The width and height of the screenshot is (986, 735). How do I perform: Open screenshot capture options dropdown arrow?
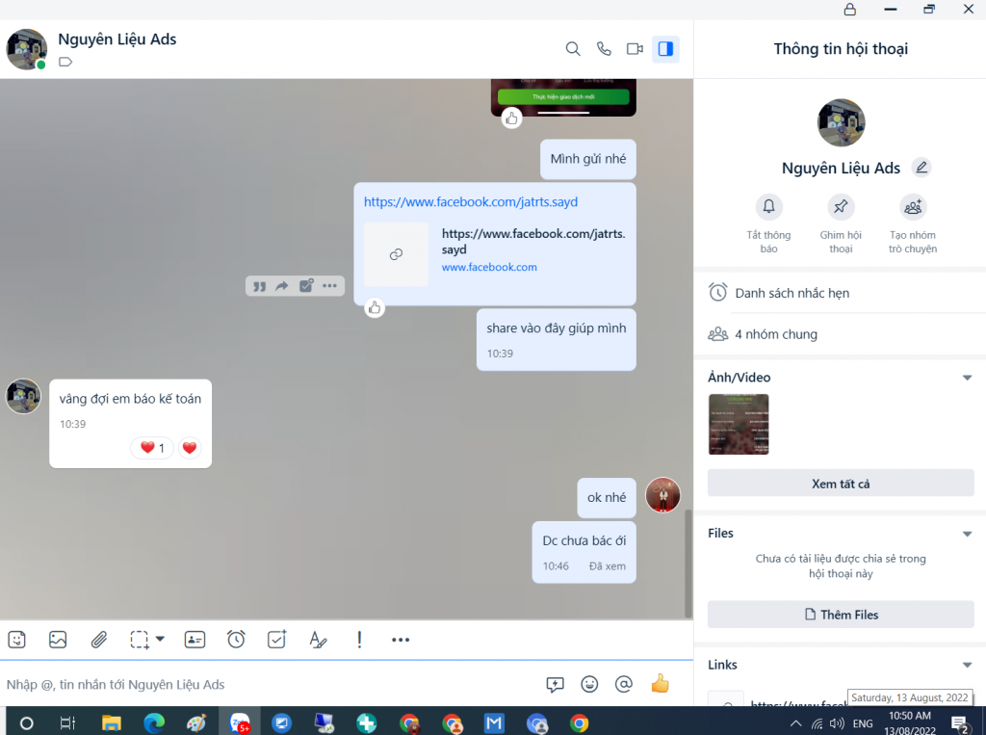(x=160, y=639)
